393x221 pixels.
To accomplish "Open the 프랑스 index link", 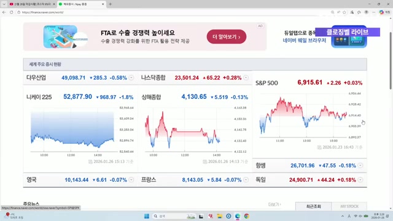I will coord(149,180).
